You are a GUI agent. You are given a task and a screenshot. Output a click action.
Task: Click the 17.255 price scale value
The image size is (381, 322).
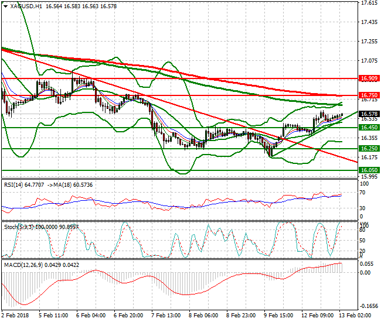tap(369, 42)
